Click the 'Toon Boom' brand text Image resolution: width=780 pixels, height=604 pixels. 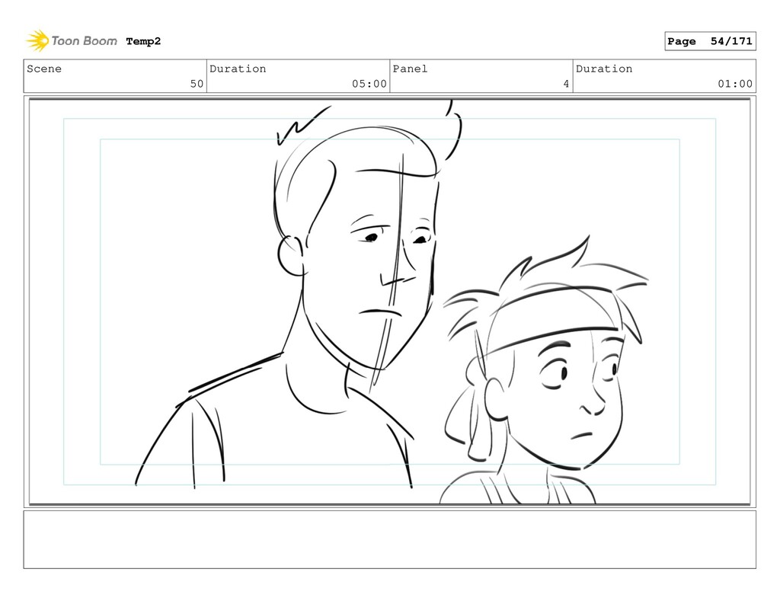[84, 41]
